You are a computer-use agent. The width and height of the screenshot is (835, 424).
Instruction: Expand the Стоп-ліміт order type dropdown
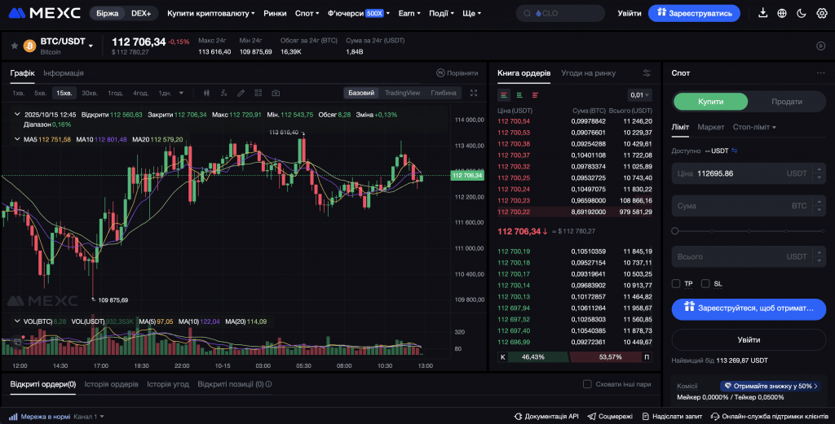(754, 127)
